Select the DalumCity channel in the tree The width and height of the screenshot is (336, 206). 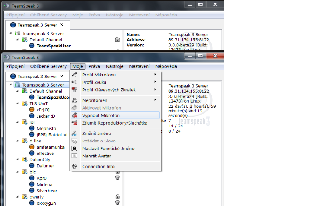click(40, 160)
